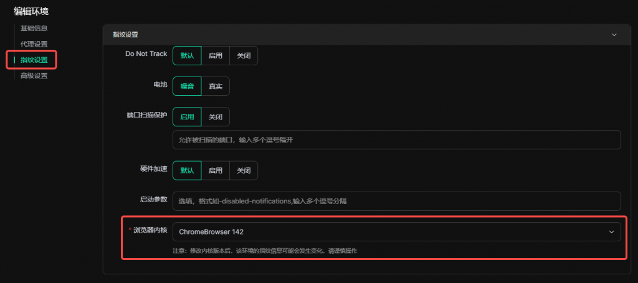638x283 pixels.
Task: Select ChromeBrowser 142 kernel combo box
Action: (x=386, y=232)
